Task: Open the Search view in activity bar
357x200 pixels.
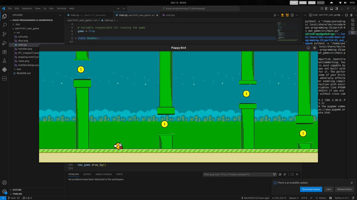Action: (4, 25)
